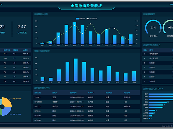Toggle the blue bar series in chart legend

pyautogui.click(x=81, y=19)
